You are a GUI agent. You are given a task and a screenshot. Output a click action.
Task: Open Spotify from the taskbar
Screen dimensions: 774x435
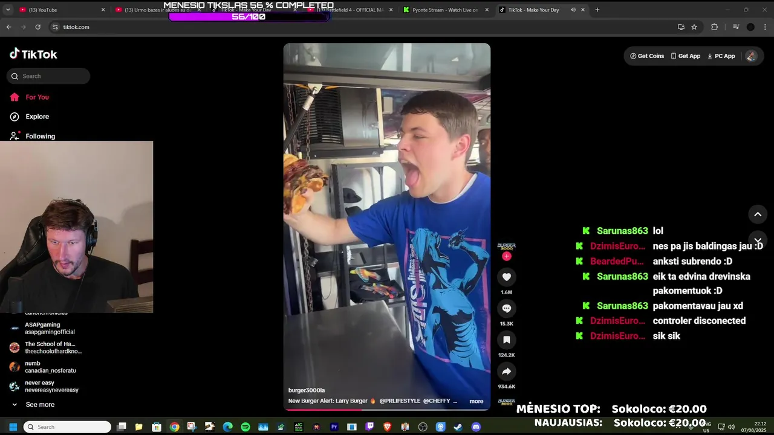246,427
